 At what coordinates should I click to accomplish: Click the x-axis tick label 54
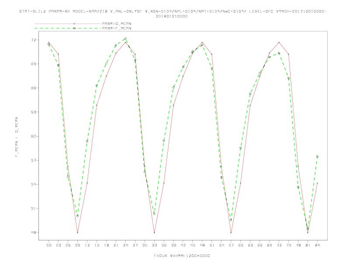[x=221, y=245]
